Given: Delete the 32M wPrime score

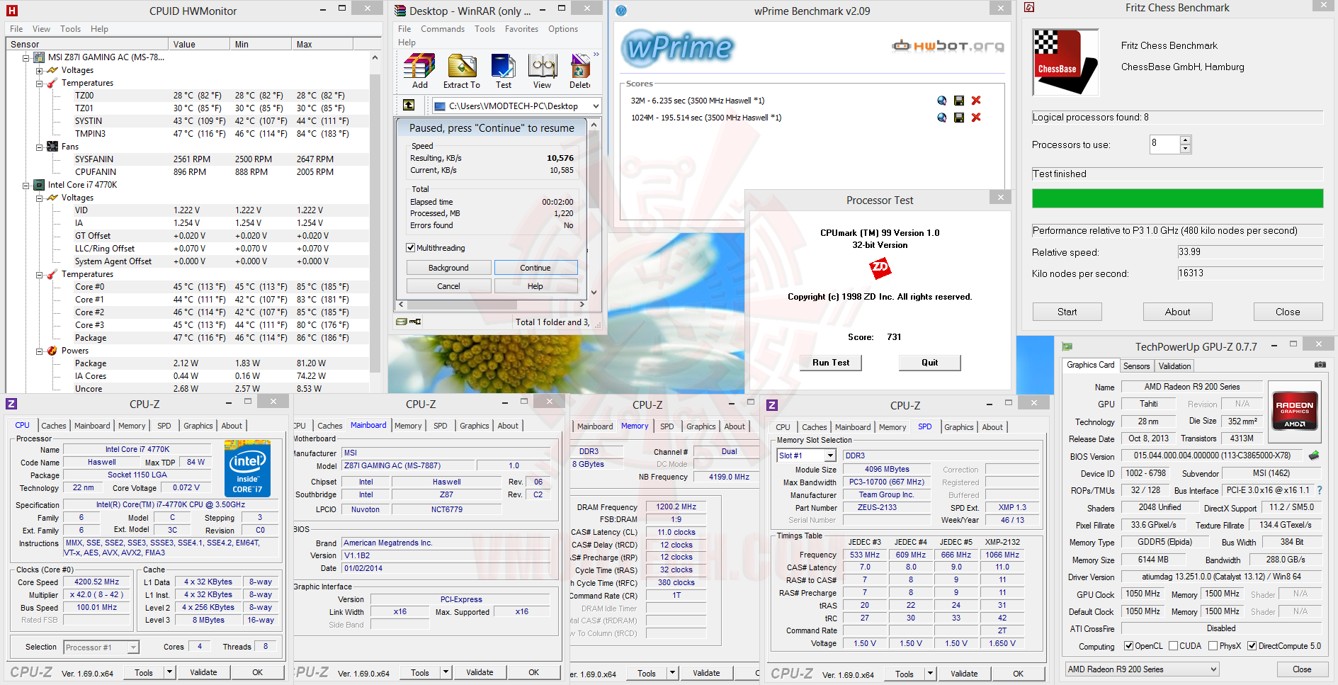Looking at the screenshot, I should [x=976, y=101].
